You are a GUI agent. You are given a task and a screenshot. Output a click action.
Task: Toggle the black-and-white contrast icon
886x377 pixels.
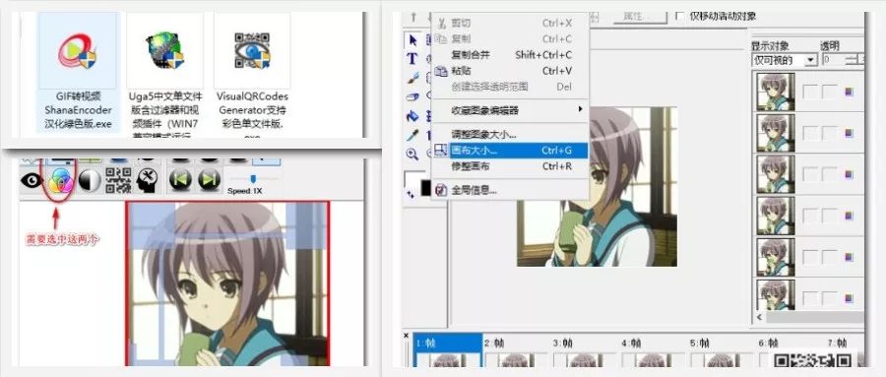click(89, 180)
